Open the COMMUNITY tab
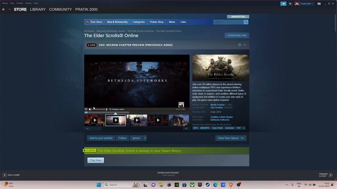The image size is (337, 189). (61, 9)
